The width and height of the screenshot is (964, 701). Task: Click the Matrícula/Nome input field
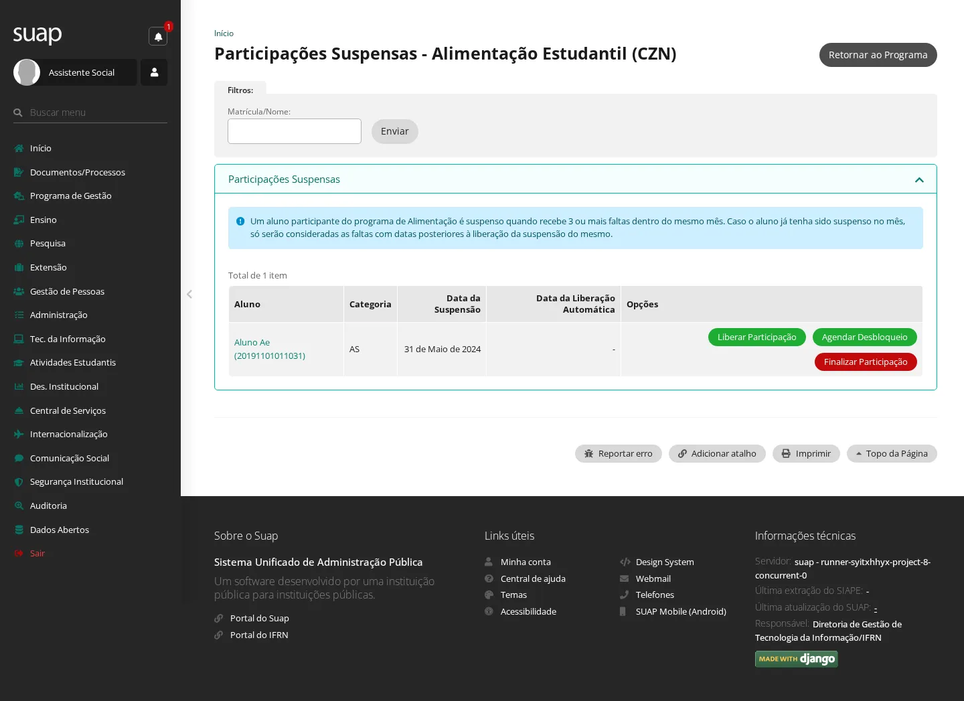pyautogui.click(x=295, y=131)
